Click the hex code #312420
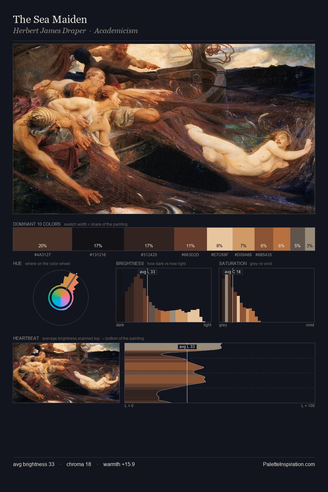The height and width of the screenshot is (492, 328). pos(149,255)
